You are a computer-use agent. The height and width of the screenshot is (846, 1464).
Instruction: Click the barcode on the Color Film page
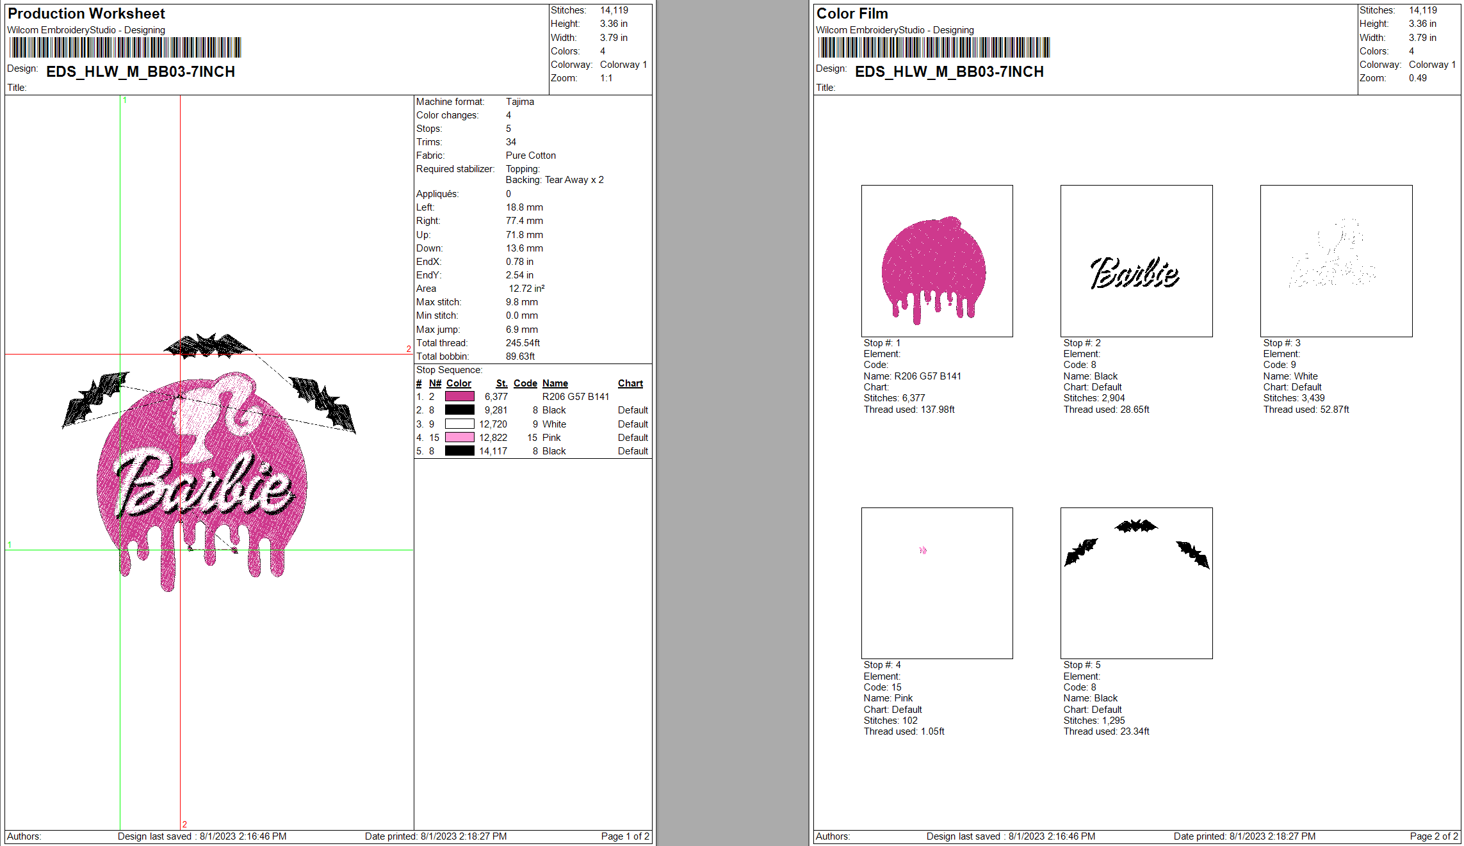(934, 47)
